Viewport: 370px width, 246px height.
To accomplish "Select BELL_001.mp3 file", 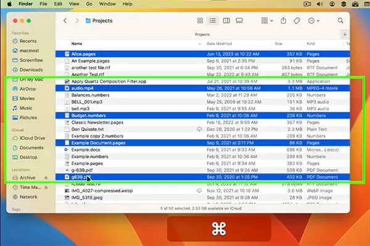I will (202, 102).
